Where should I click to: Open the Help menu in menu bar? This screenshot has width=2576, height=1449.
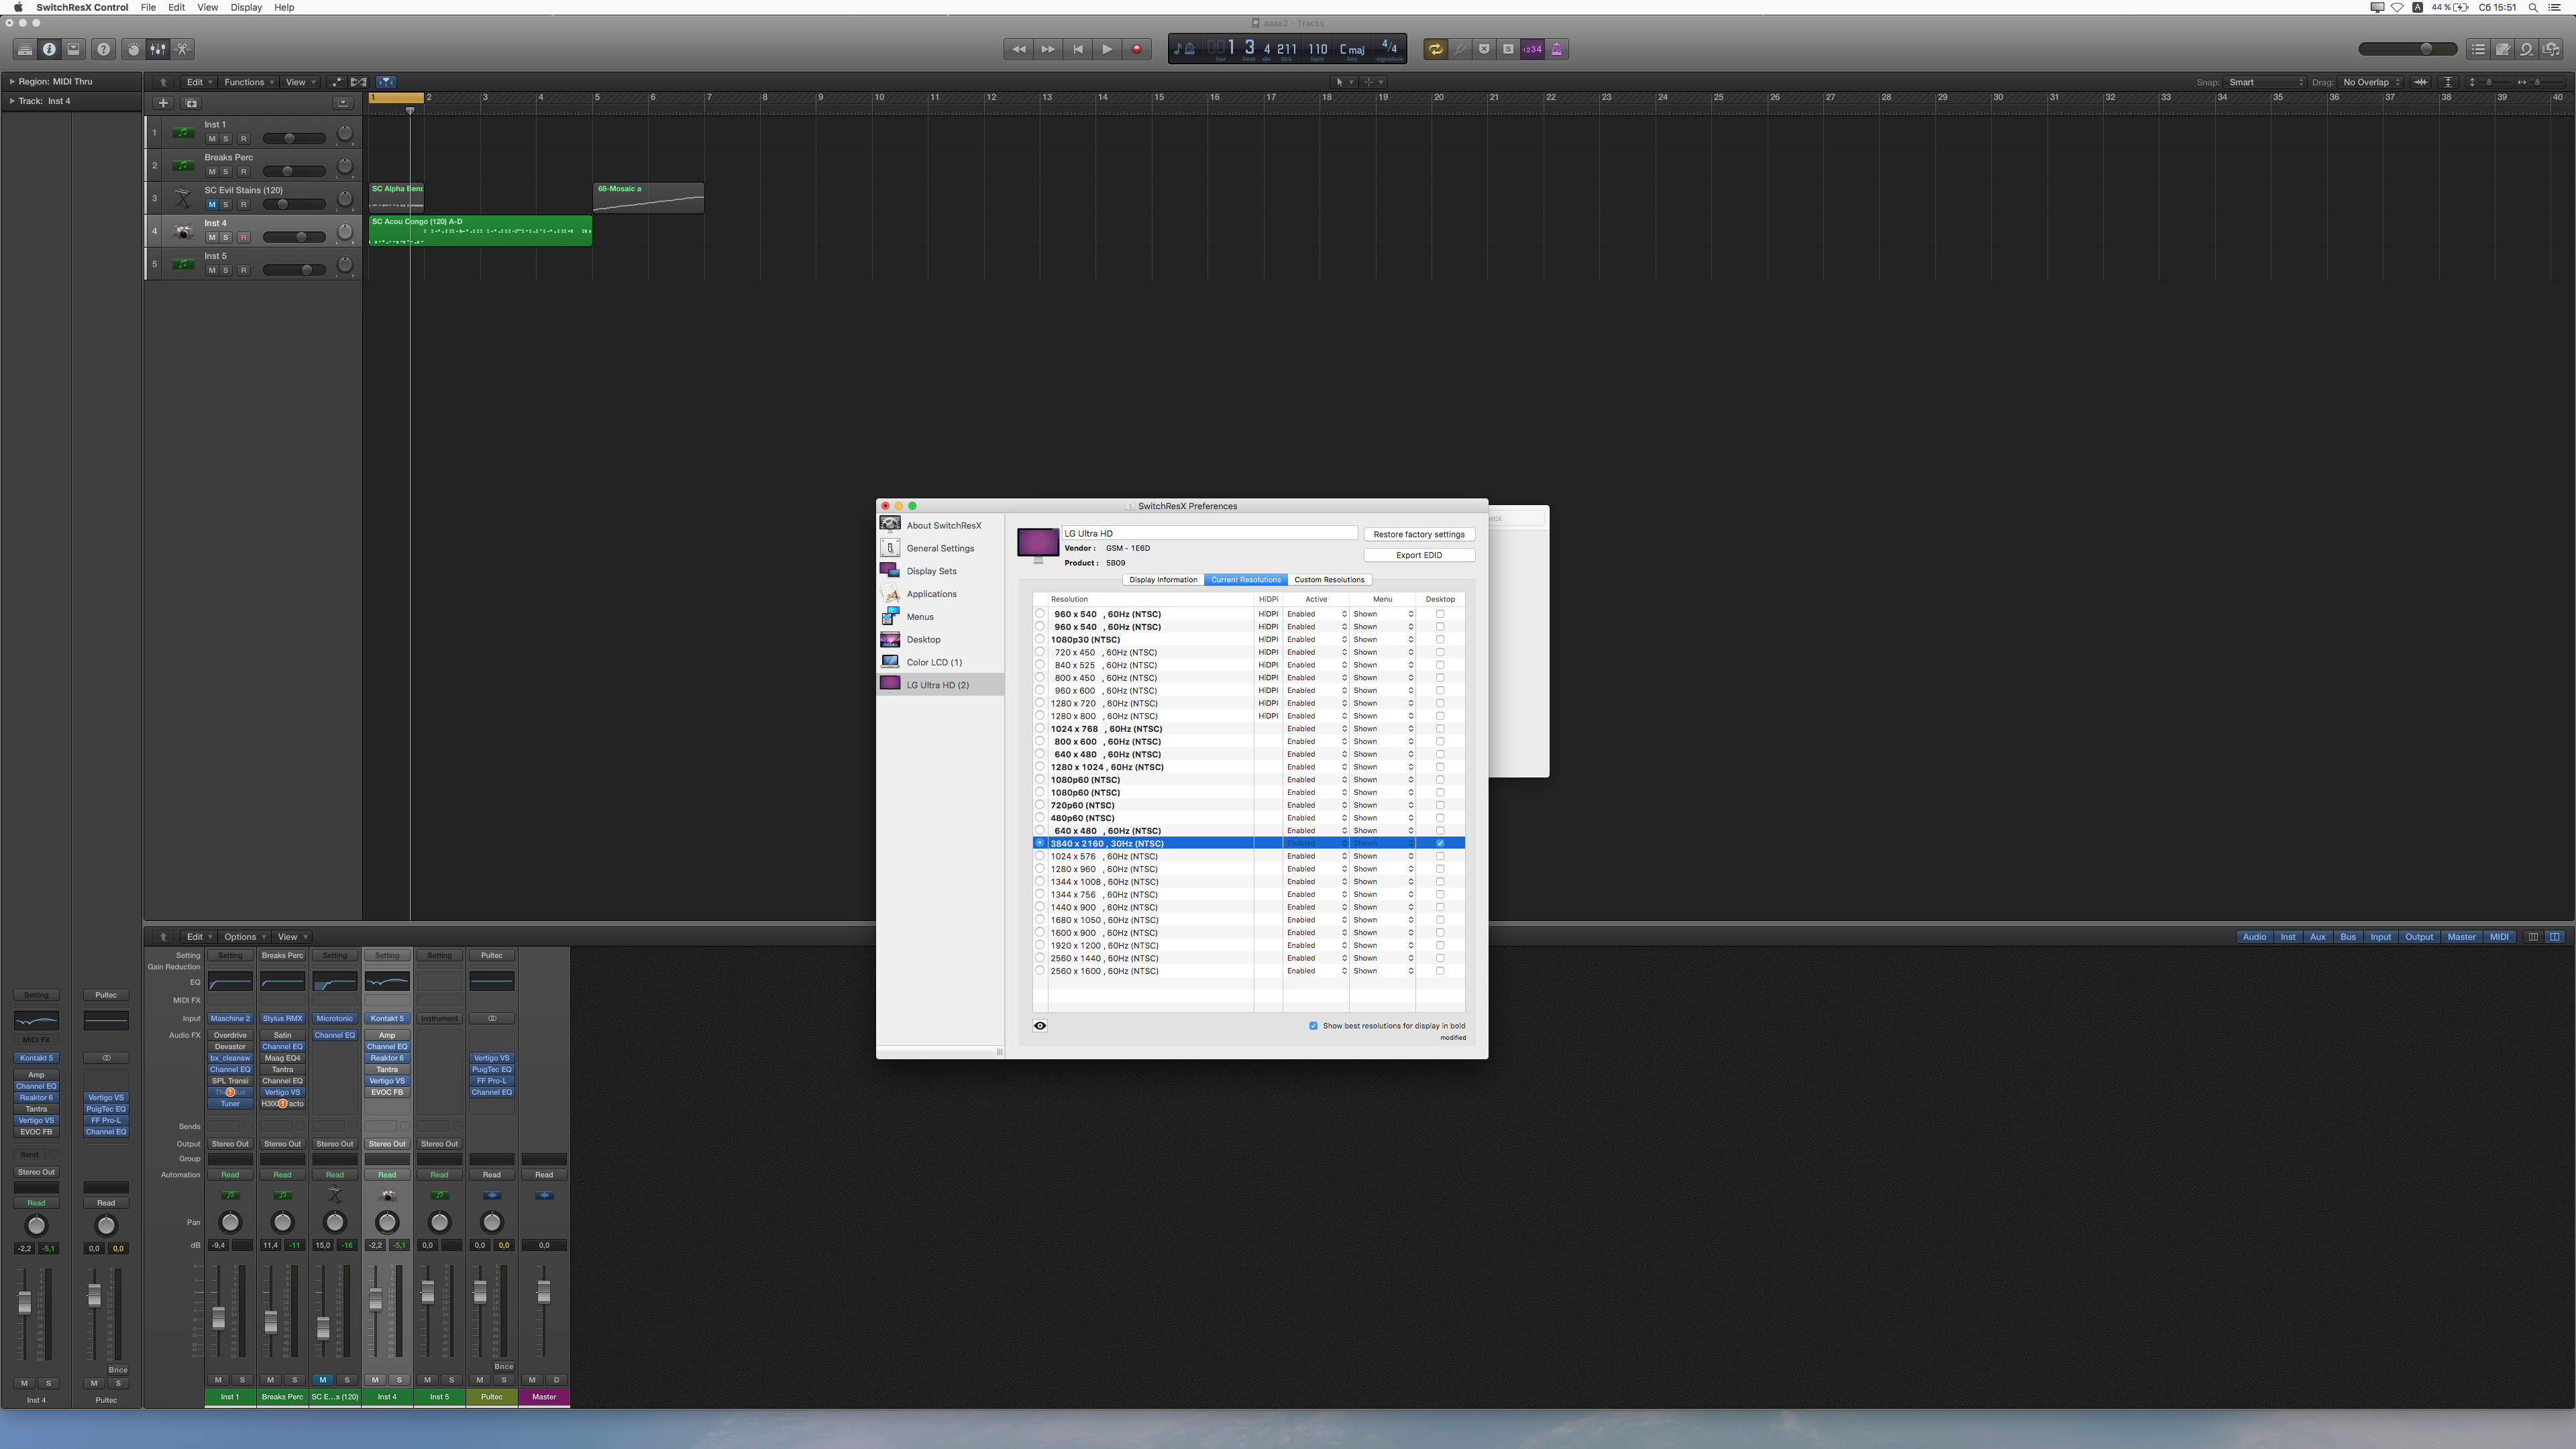(x=284, y=7)
